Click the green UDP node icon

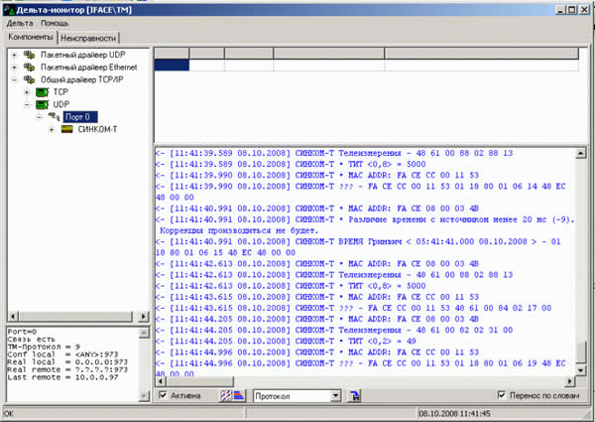click(43, 103)
